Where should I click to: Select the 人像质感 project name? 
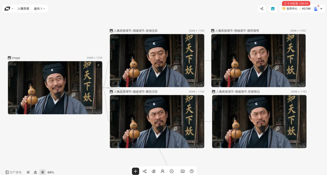click(x=23, y=8)
